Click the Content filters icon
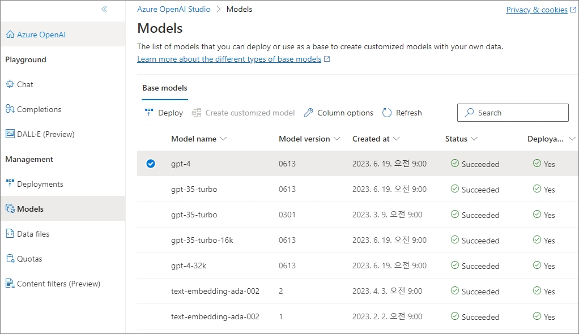Screen dimensions: 579x334 point(10,283)
